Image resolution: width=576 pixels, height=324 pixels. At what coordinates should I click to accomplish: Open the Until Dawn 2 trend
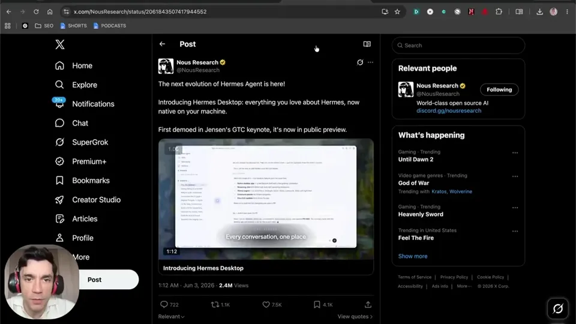(x=415, y=160)
